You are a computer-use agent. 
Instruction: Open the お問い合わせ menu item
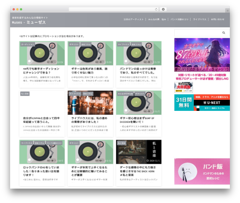pyautogui.click(x=217, y=19)
